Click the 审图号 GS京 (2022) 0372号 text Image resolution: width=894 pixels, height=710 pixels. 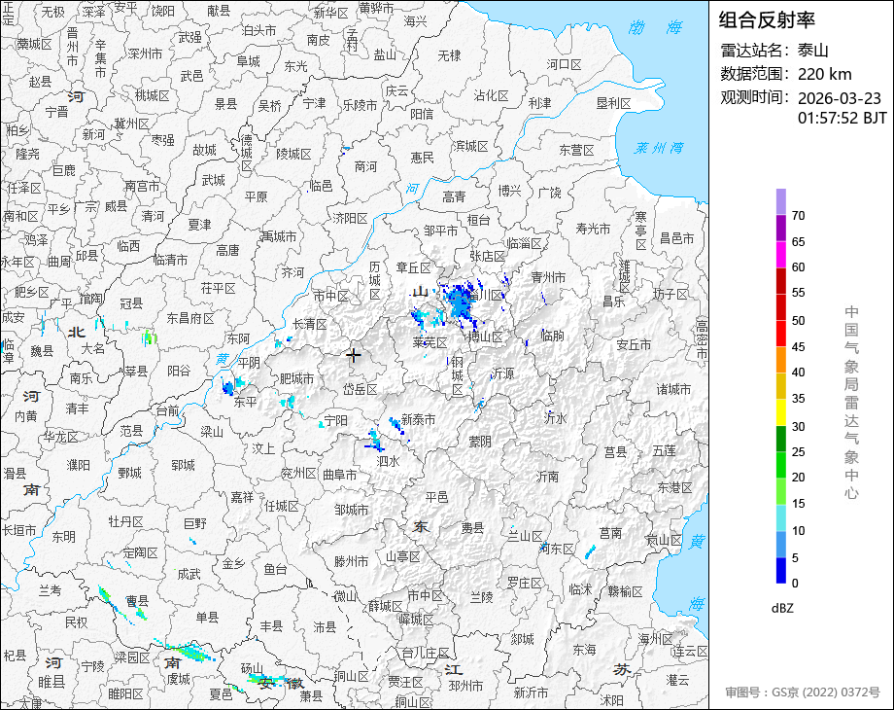[803, 692]
